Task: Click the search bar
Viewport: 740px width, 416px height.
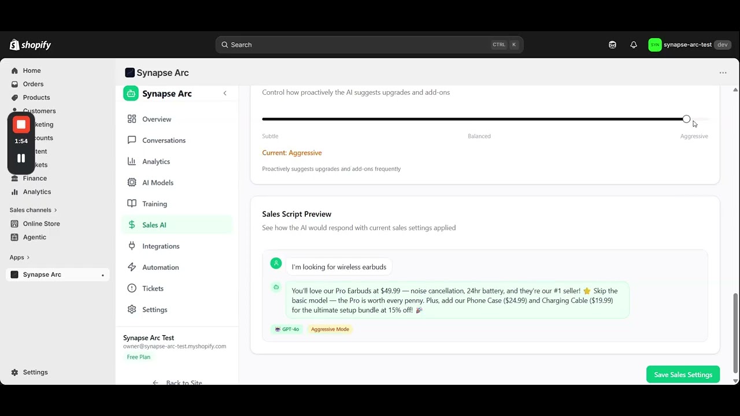Action: [x=369, y=44]
